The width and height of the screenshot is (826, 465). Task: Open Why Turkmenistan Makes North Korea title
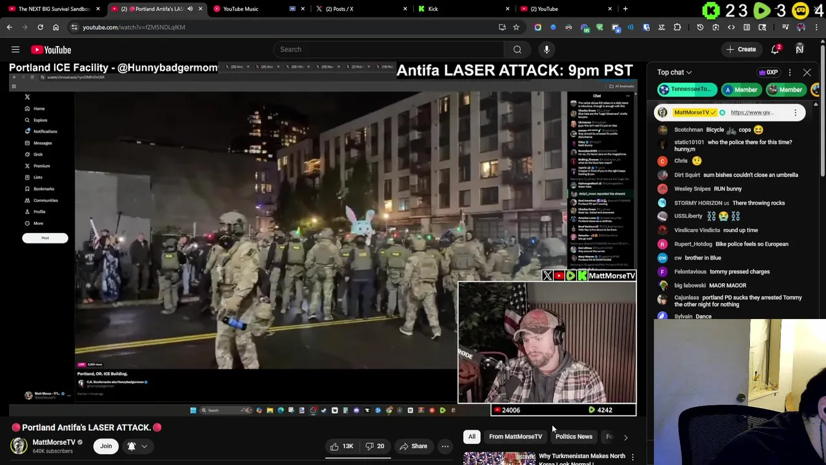coord(582,459)
